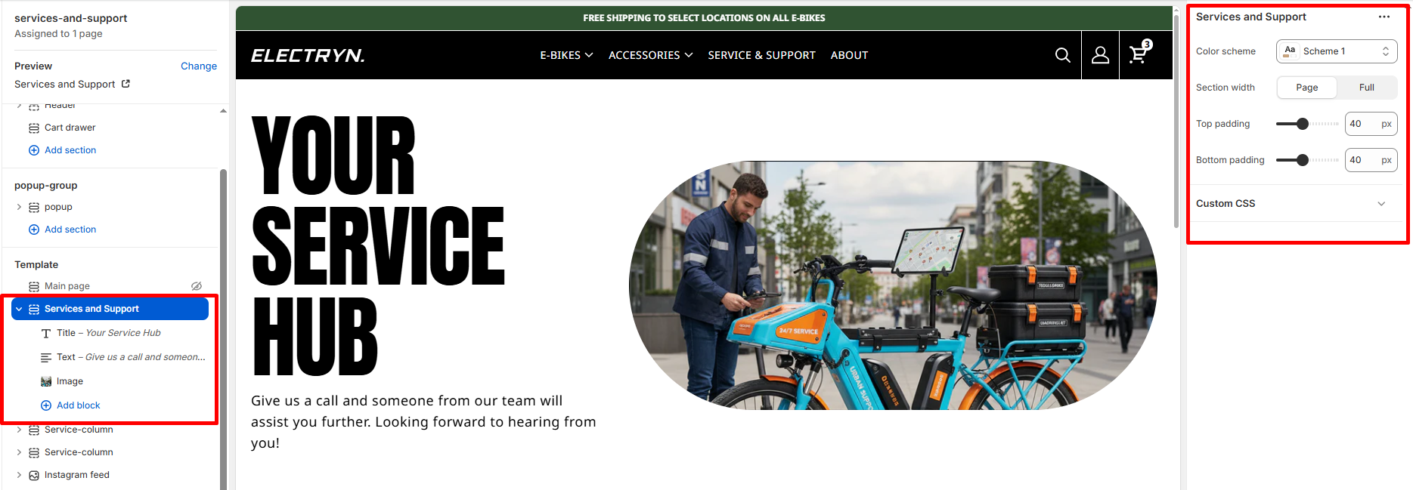
Task: Click the Instagram feed section icon
Action: pos(34,475)
